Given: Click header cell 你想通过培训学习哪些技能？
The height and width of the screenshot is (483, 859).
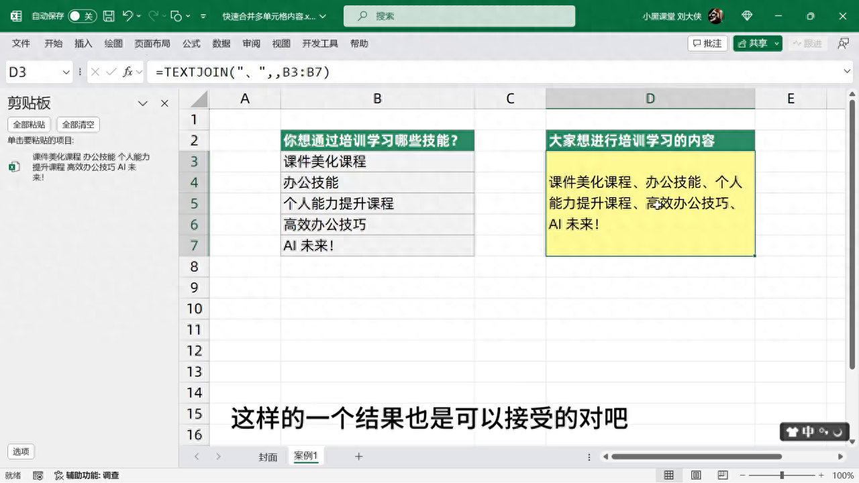Looking at the screenshot, I should (377, 140).
